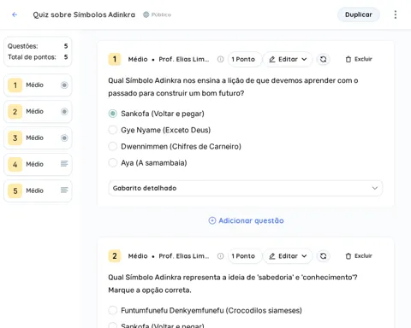This screenshot has height=328, width=411.
Task: Click the chevron at the right of Gabarito detalhado
Action: [x=375, y=188]
